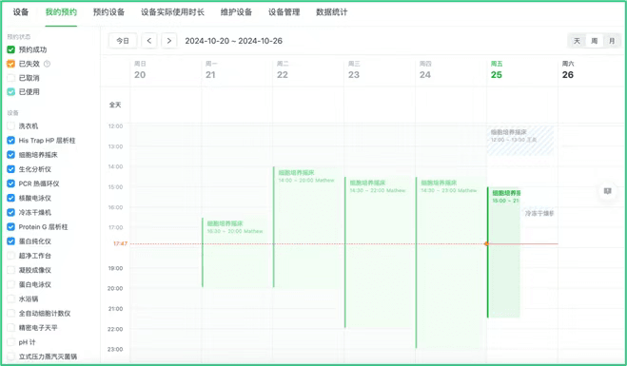Viewport: 627px width, 366px height.
Task: Uncheck the PCR 热循环仪 device filter
Action: [10, 183]
